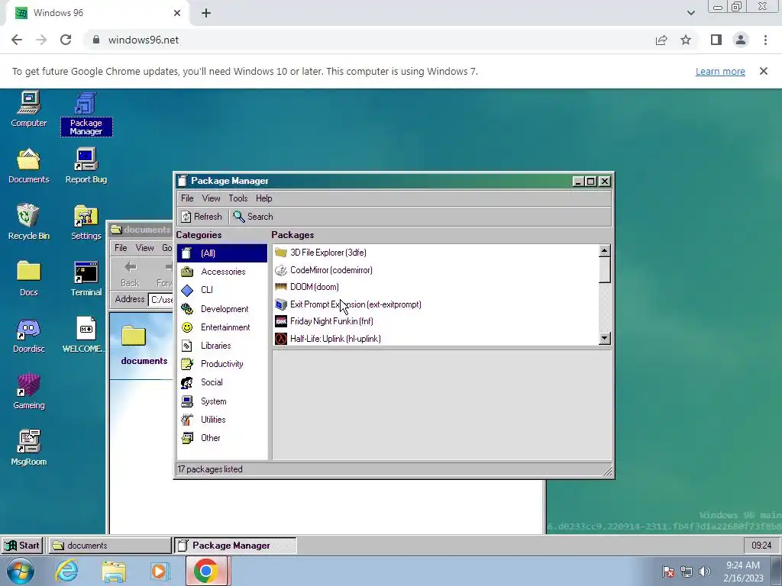This screenshot has height=586, width=782.
Task: Choose the Utilities category
Action: (222, 420)
